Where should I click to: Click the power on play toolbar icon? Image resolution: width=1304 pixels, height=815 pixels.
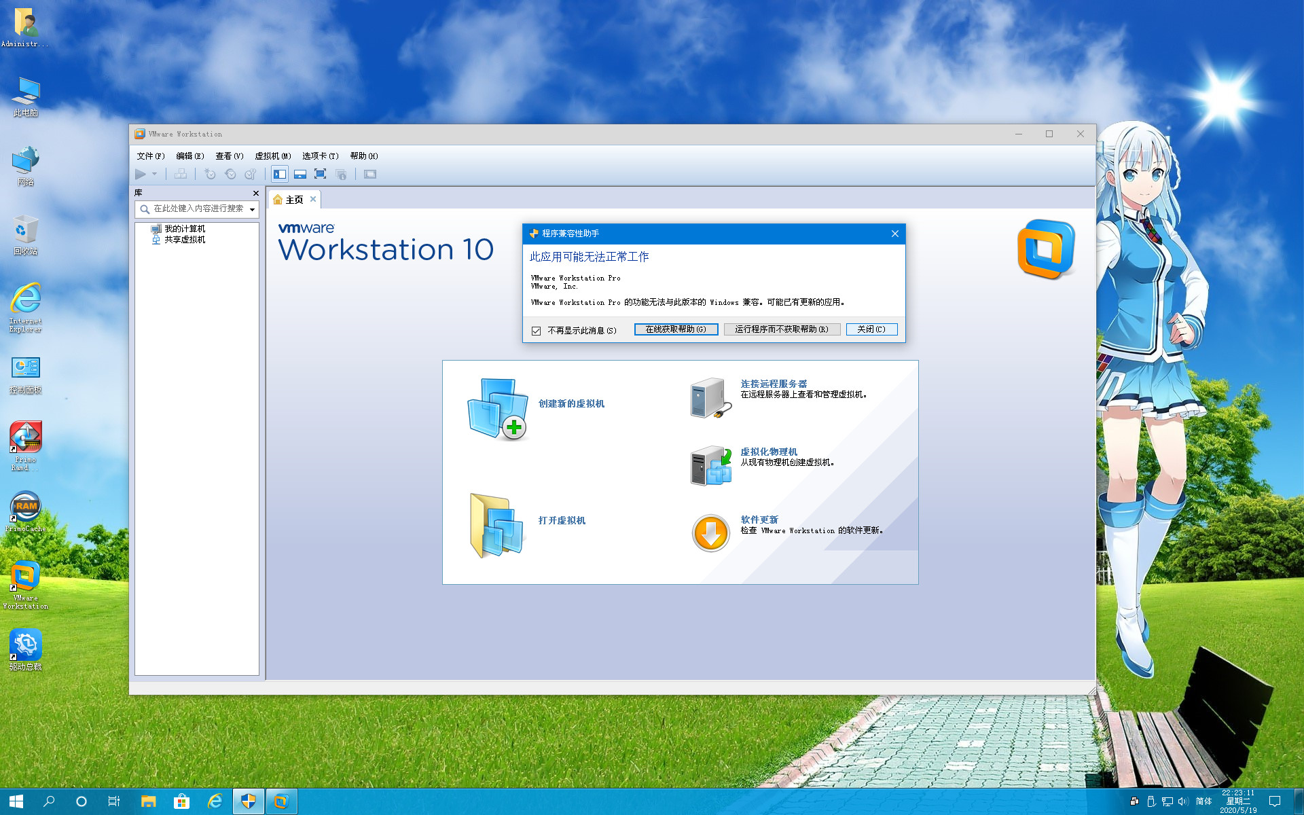[x=141, y=175]
